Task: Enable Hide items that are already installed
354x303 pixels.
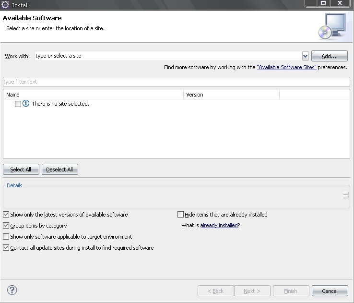Action: point(181,215)
